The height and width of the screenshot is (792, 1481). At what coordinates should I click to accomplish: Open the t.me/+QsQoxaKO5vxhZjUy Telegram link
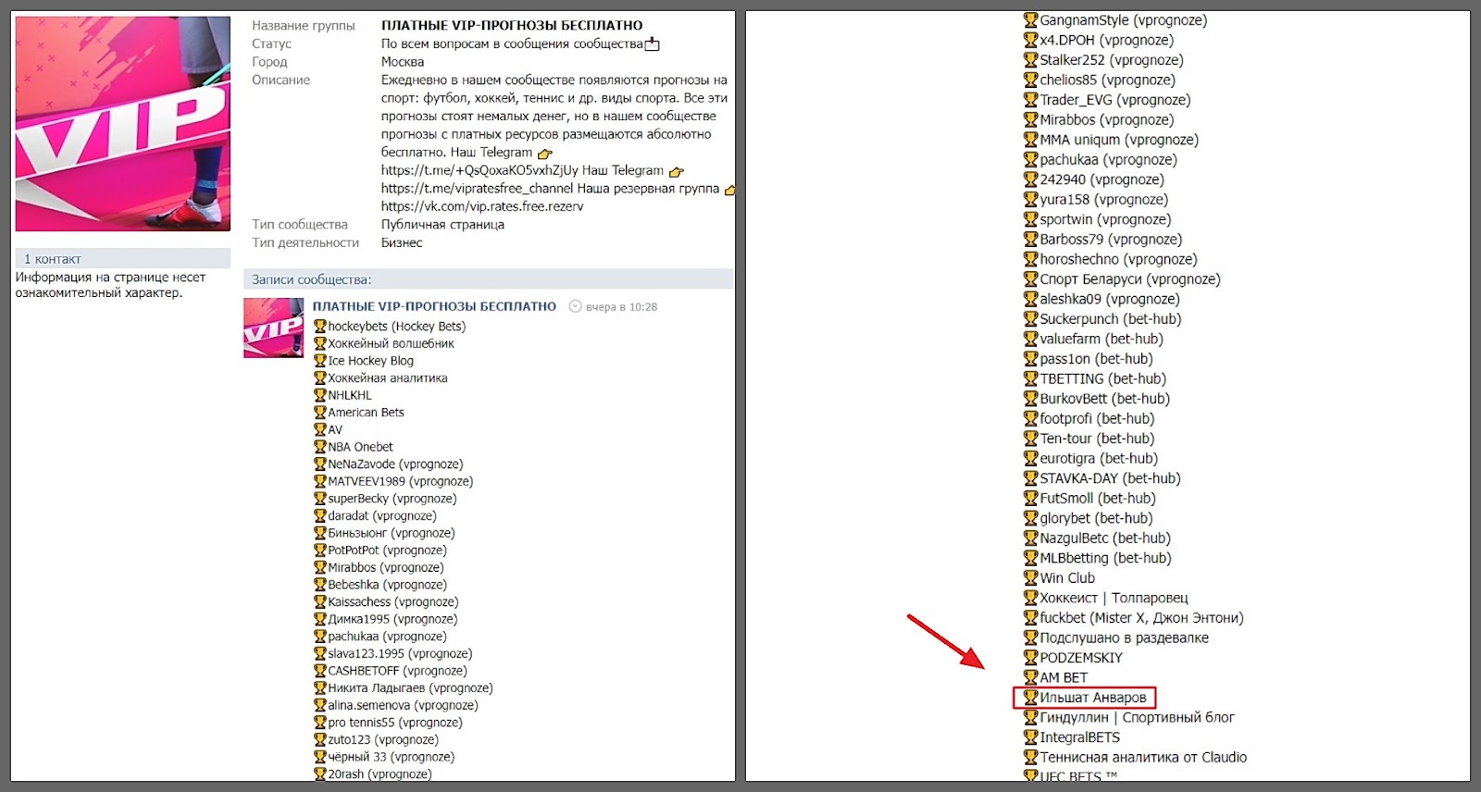(479, 171)
